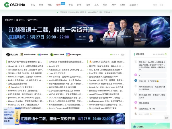Open Rust 语言十周年 article
This screenshot has width=172, height=129.
pyautogui.click(x=106, y=73)
